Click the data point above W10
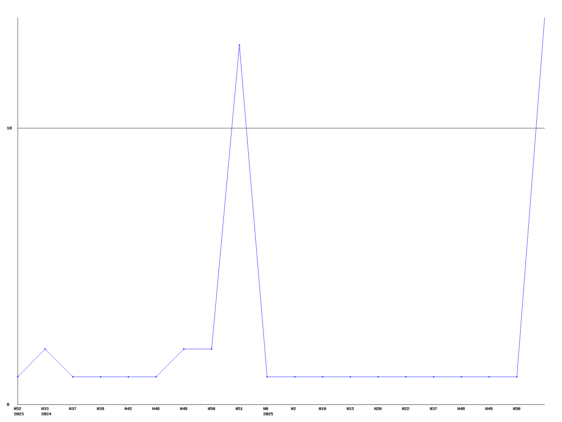The width and height of the screenshot is (562, 422). pyautogui.click(x=322, y=377)
